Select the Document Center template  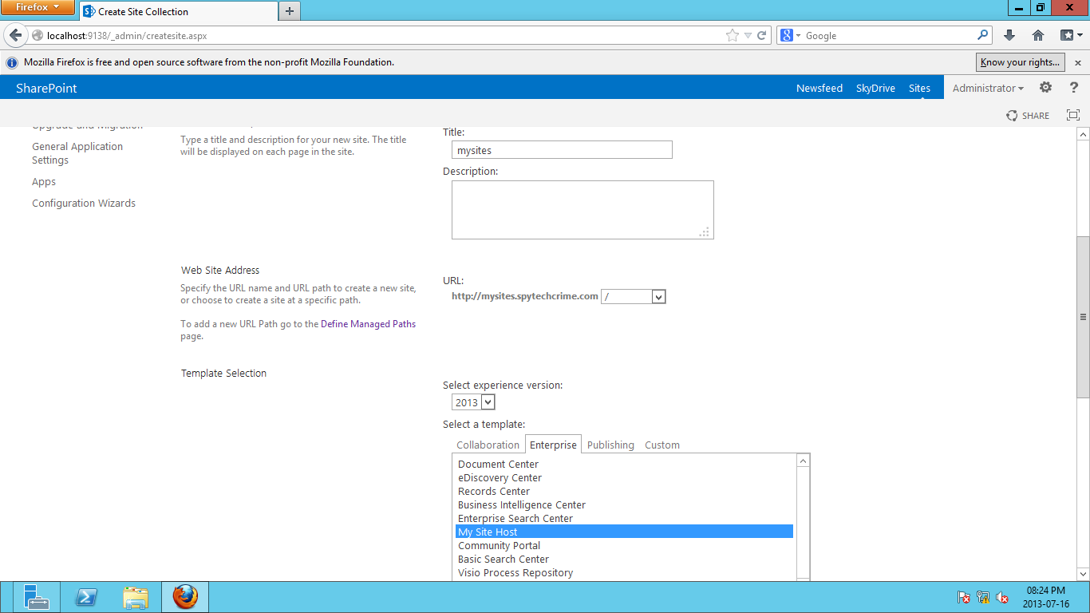[625, 465]
